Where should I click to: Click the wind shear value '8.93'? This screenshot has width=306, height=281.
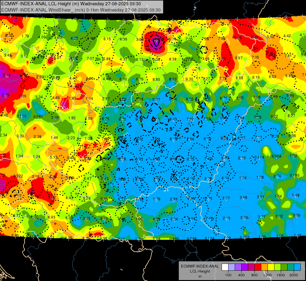(173, 79)
